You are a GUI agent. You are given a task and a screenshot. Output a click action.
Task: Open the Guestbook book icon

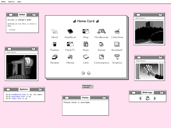70,31
